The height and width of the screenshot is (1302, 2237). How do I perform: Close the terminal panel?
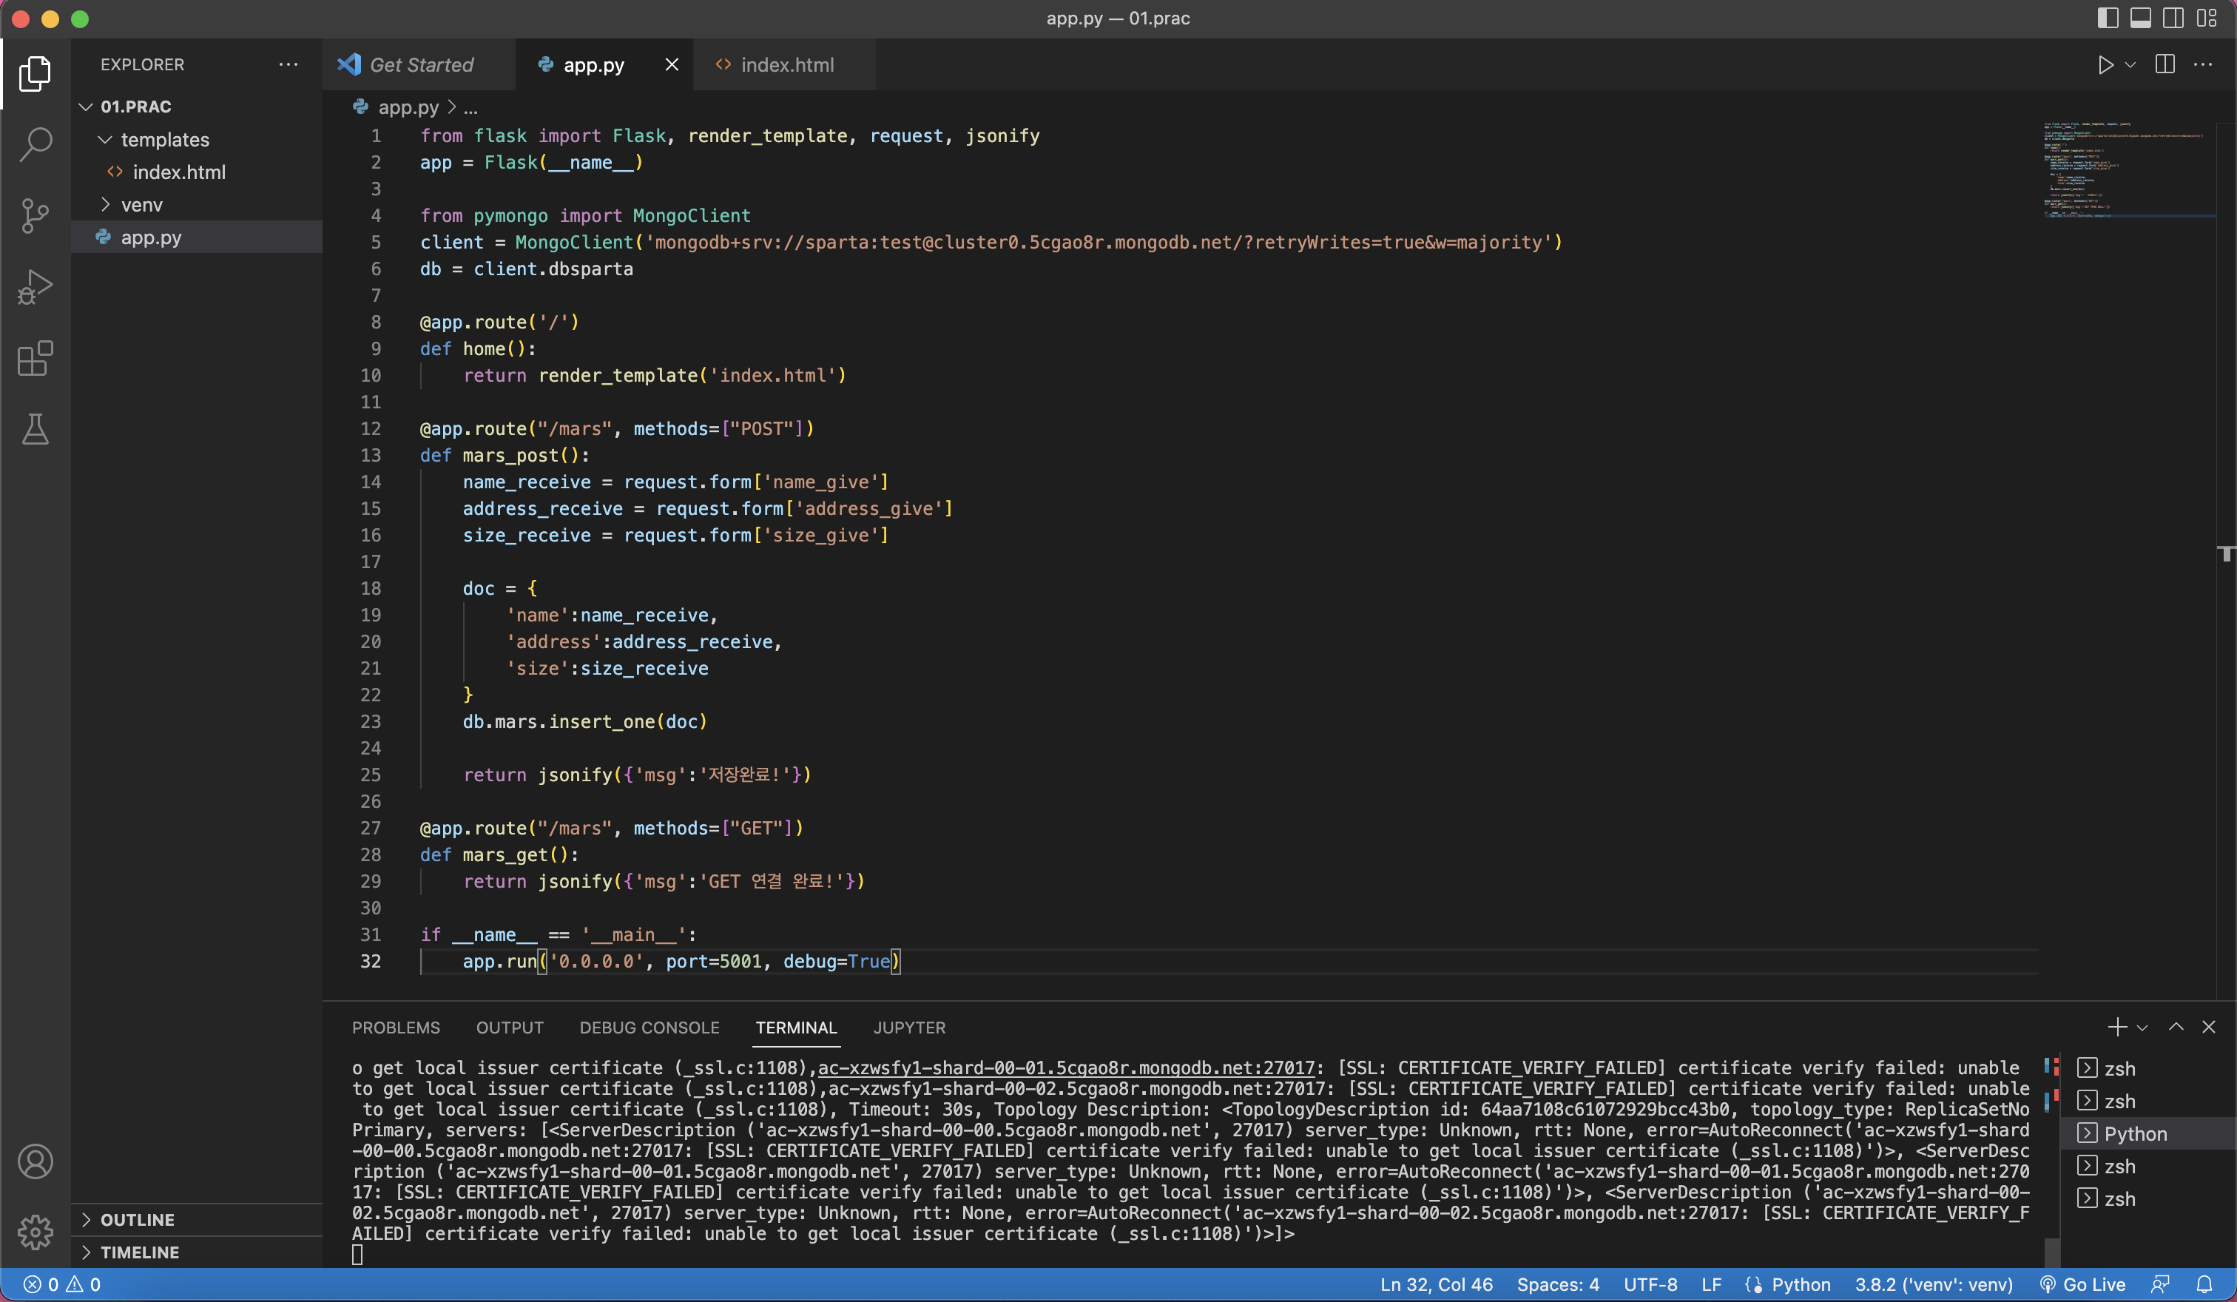click(2209, 1027)
